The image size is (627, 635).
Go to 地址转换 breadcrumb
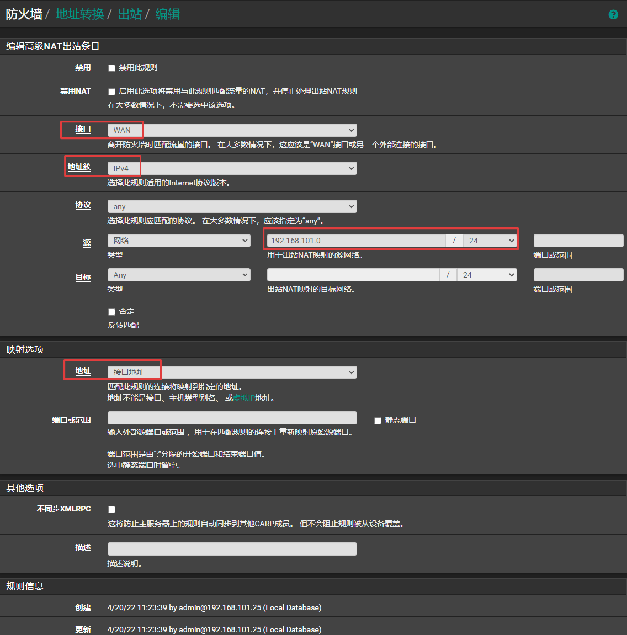[x=80, y=14]
